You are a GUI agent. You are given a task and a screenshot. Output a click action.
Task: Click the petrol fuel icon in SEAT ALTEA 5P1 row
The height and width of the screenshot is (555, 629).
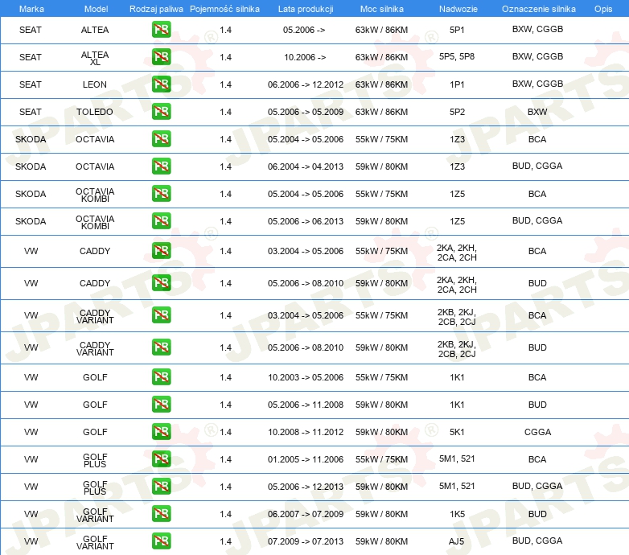pos(161,30)
